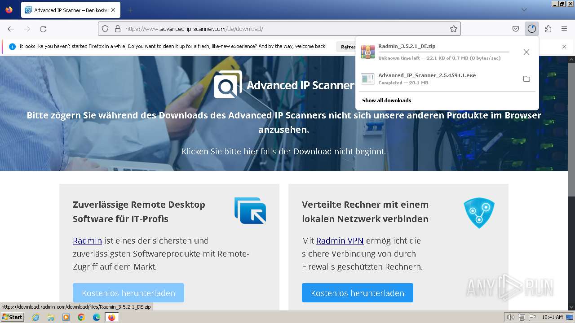Screen dimensions: 575x323
Task: Open a new tab with plus button
Action: 130,10
